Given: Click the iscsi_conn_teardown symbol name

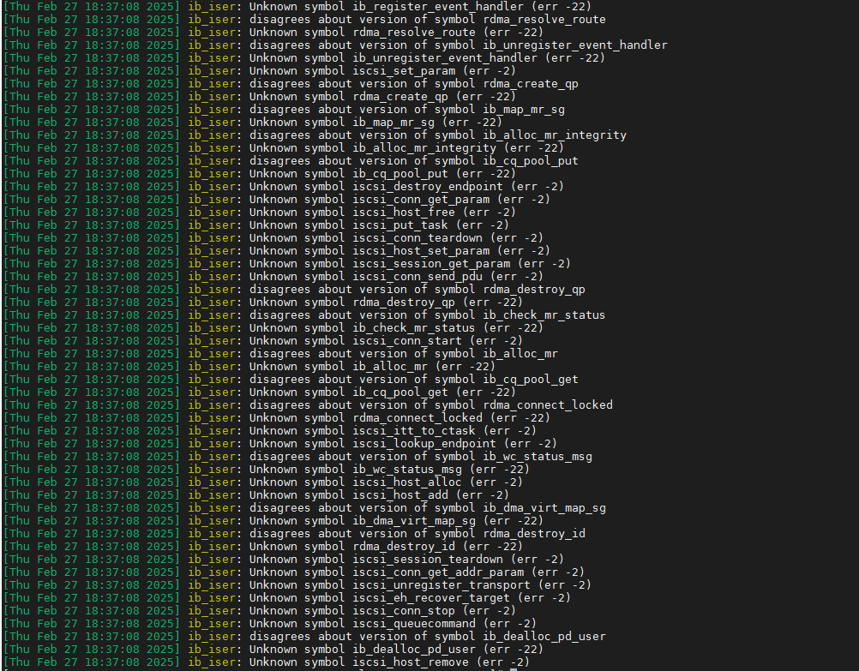Looking at the screenshot, I should point(417,237).
